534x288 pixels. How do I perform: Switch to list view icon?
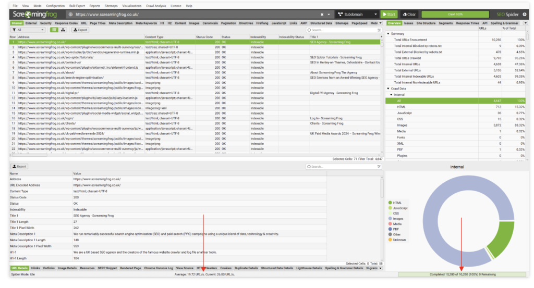tap(54, 30)
